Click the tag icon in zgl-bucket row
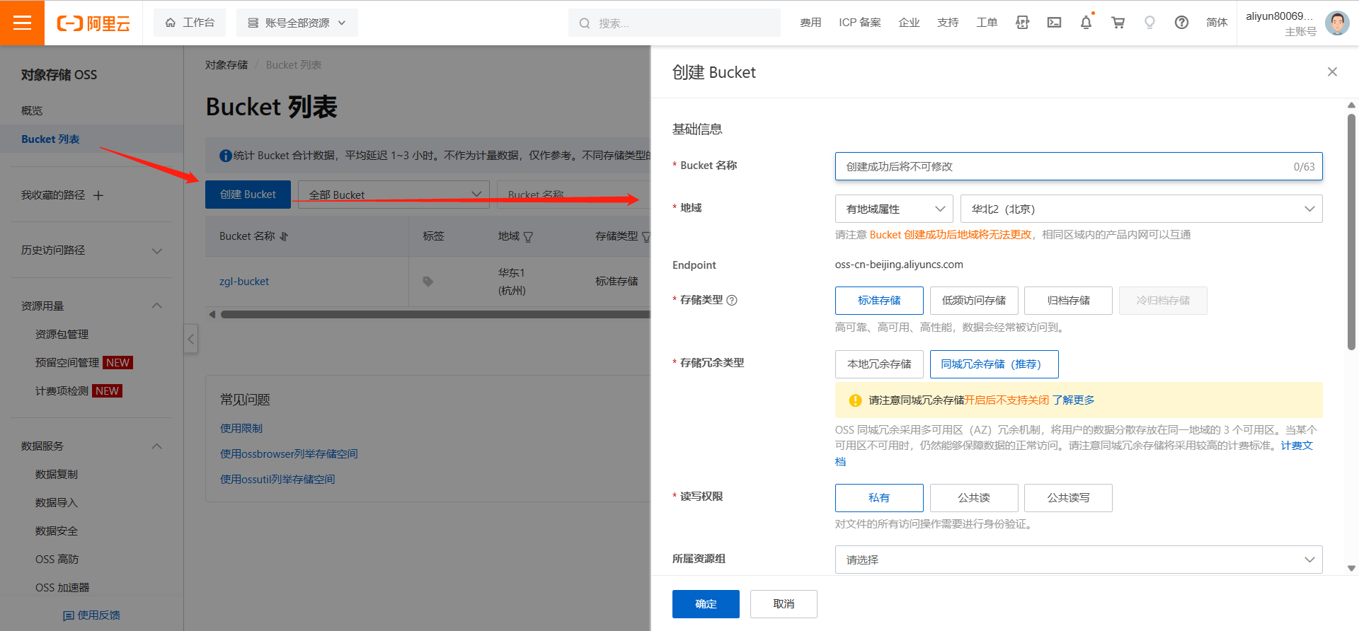Screen dimensions: 1359x631 428,282
